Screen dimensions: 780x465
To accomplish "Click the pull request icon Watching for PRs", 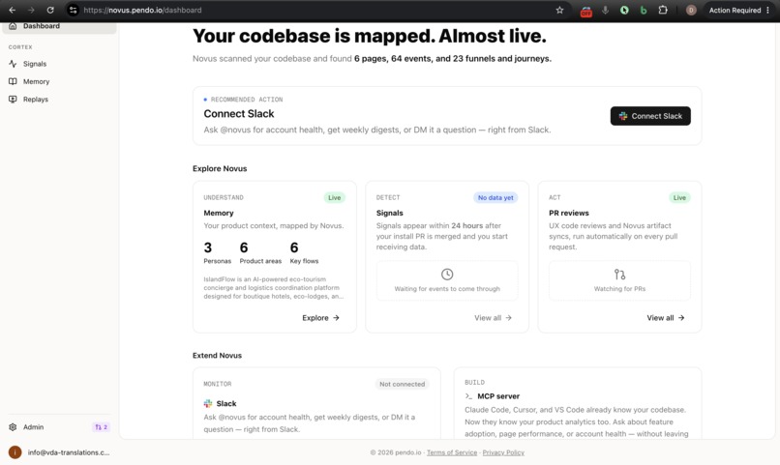I will click(619, 275).
